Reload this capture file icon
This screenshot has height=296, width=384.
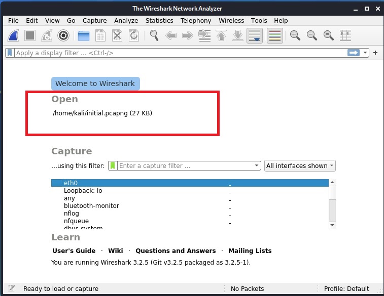coord(134,35)
